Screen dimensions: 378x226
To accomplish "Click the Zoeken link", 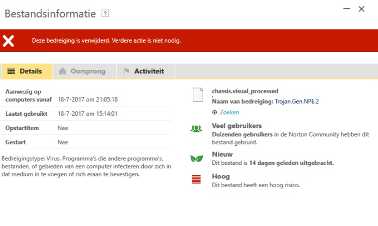I will coord(229,112).
